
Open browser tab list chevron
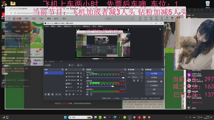tap(7, 9)
